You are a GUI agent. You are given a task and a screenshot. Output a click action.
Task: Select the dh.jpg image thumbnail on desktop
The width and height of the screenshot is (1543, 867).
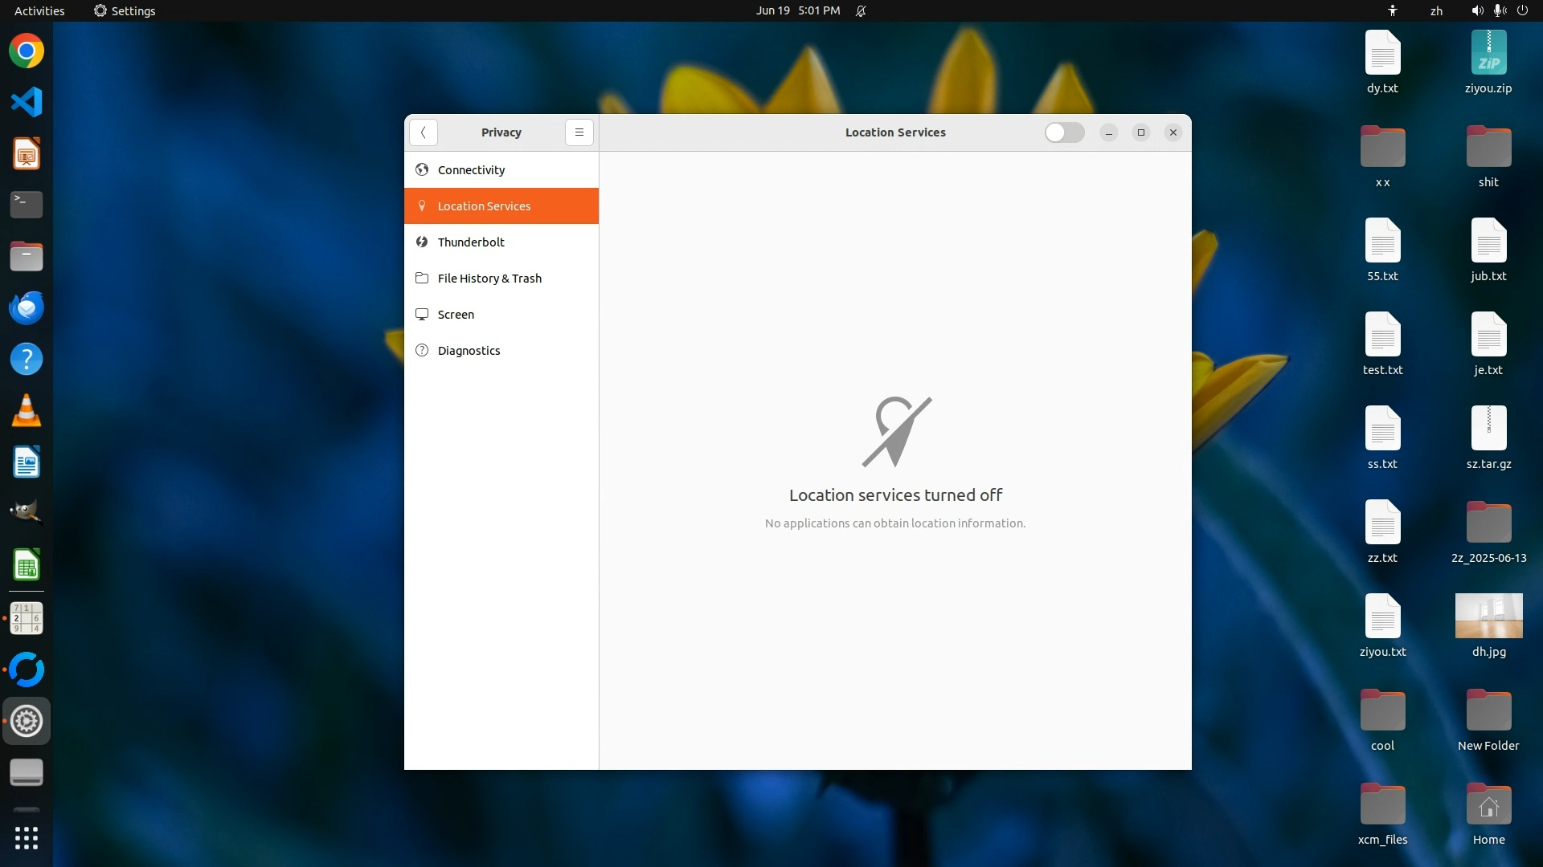click(x=1488, y=616)
